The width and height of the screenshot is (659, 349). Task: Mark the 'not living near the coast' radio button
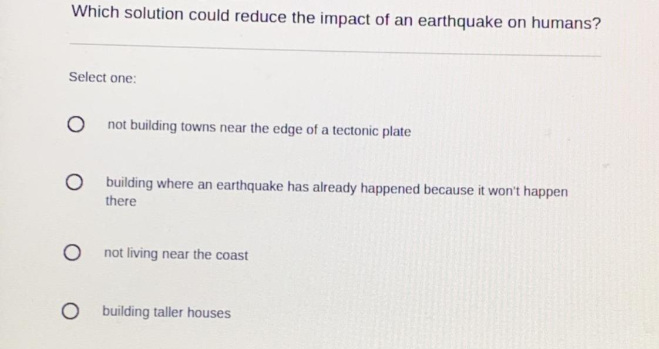click(72, 253)
